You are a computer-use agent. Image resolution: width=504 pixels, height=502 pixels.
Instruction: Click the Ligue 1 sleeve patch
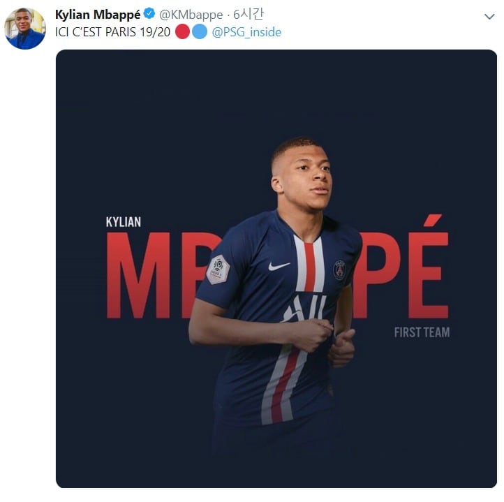(x=218, y=270)
